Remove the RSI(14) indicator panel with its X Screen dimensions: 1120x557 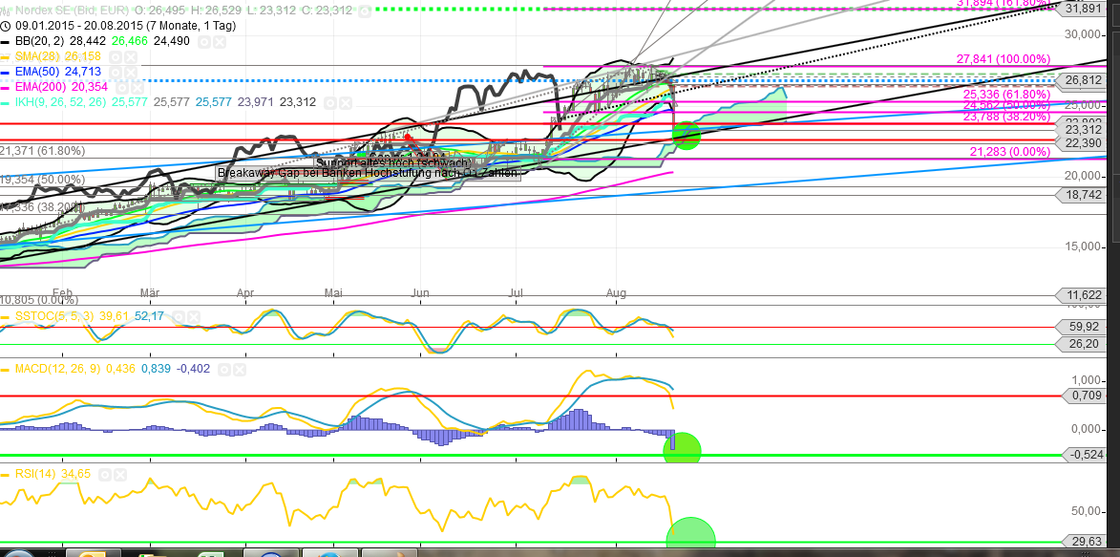[120, 473]
